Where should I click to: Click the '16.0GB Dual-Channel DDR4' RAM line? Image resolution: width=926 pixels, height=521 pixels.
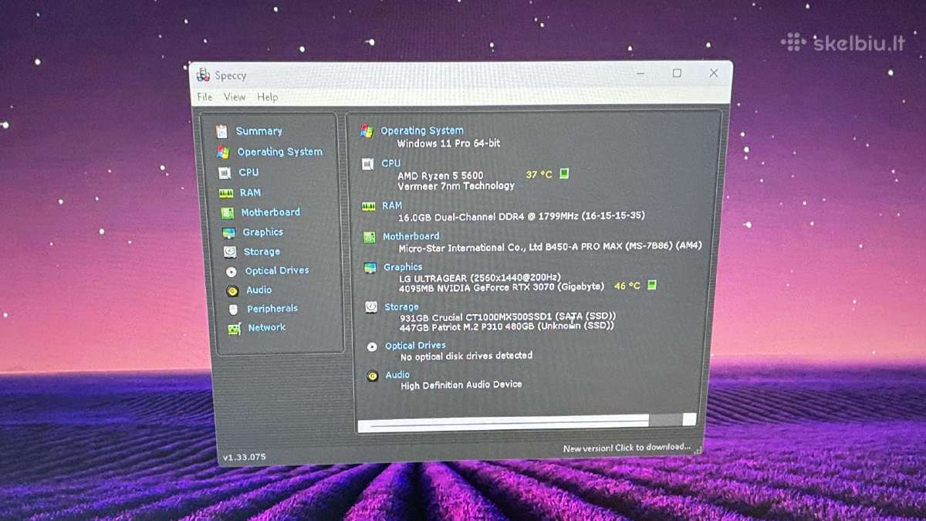522,216
